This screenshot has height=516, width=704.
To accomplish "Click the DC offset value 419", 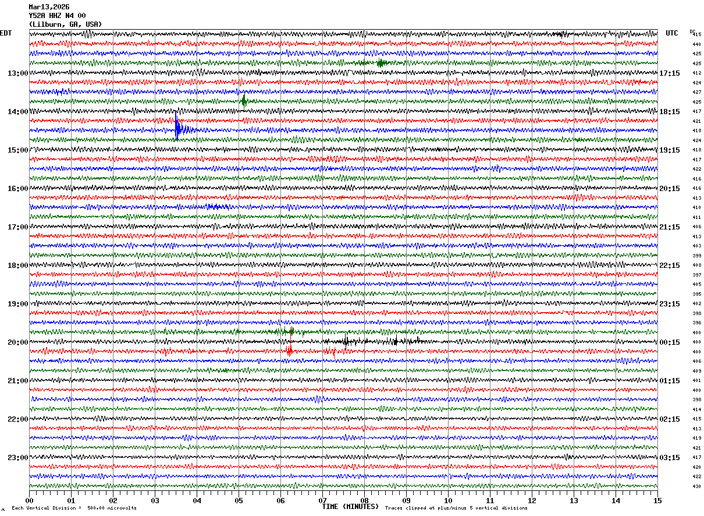I will pyautogui.click(x=696, y=438).
